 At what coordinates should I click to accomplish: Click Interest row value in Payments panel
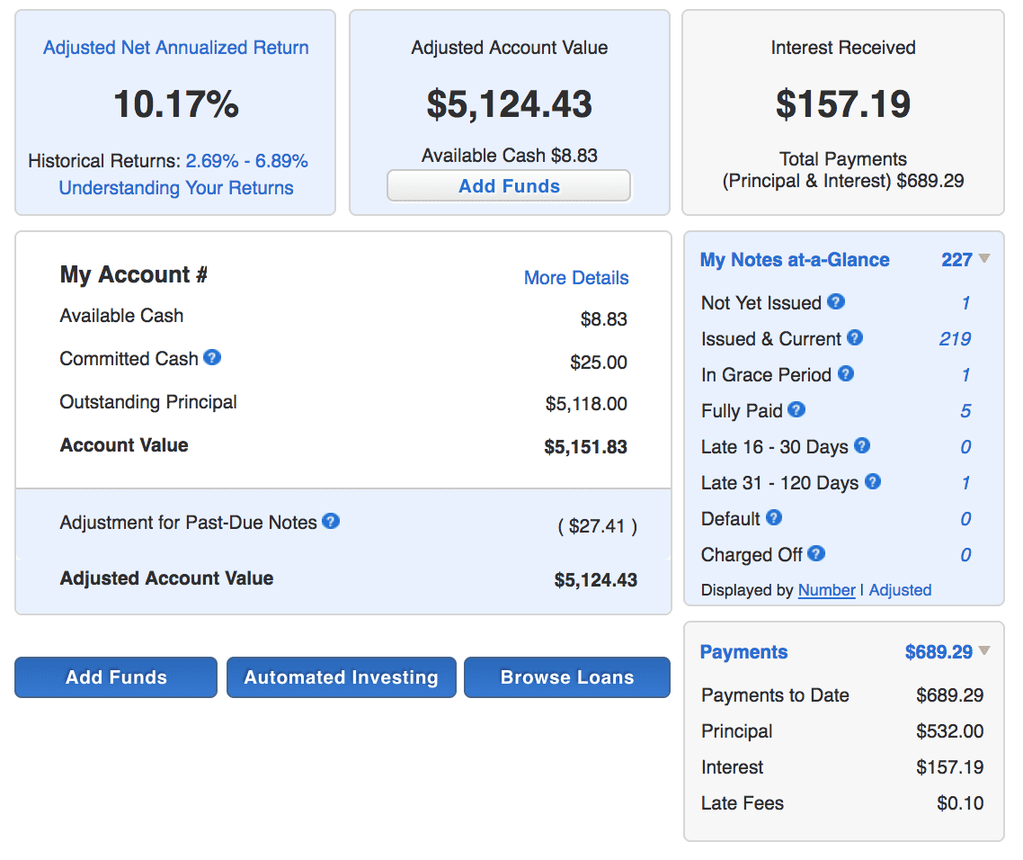coord(949,766)
